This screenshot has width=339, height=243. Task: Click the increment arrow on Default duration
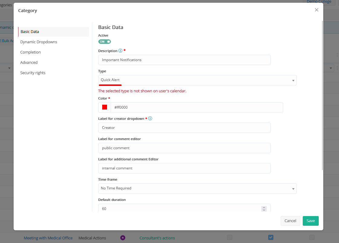click(264, 207)
